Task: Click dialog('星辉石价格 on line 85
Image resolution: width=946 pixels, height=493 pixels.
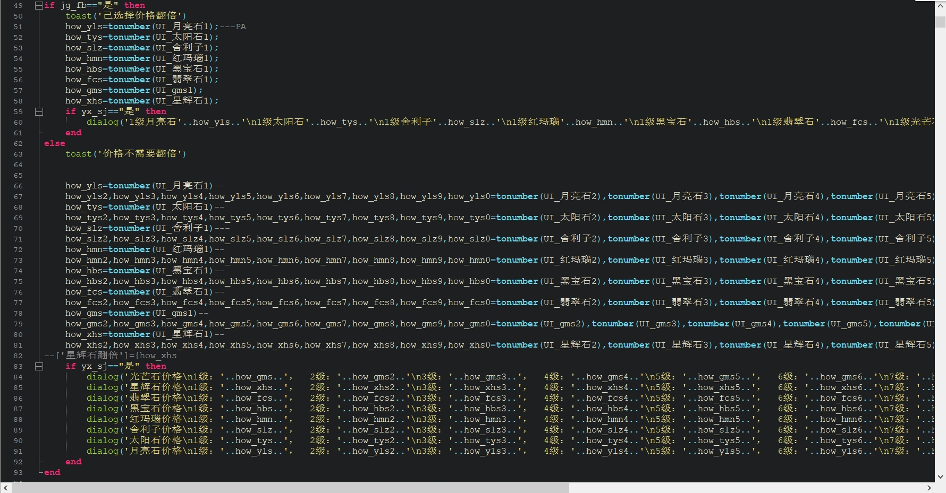Action: [134, 387]
